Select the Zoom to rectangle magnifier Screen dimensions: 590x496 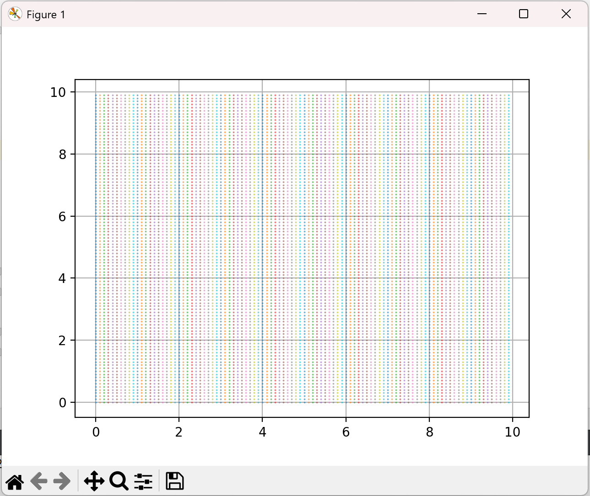[119, 481]
